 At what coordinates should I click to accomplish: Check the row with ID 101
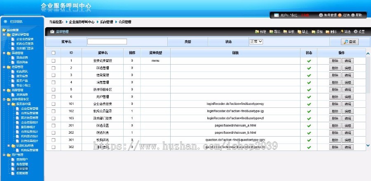click(54, 104)
